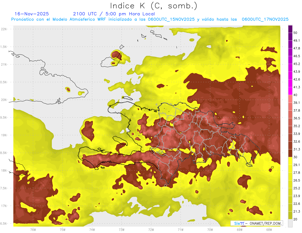
Task: Click the dark brown swatch between 30 and 31.3
Action: tap(290, 153)
